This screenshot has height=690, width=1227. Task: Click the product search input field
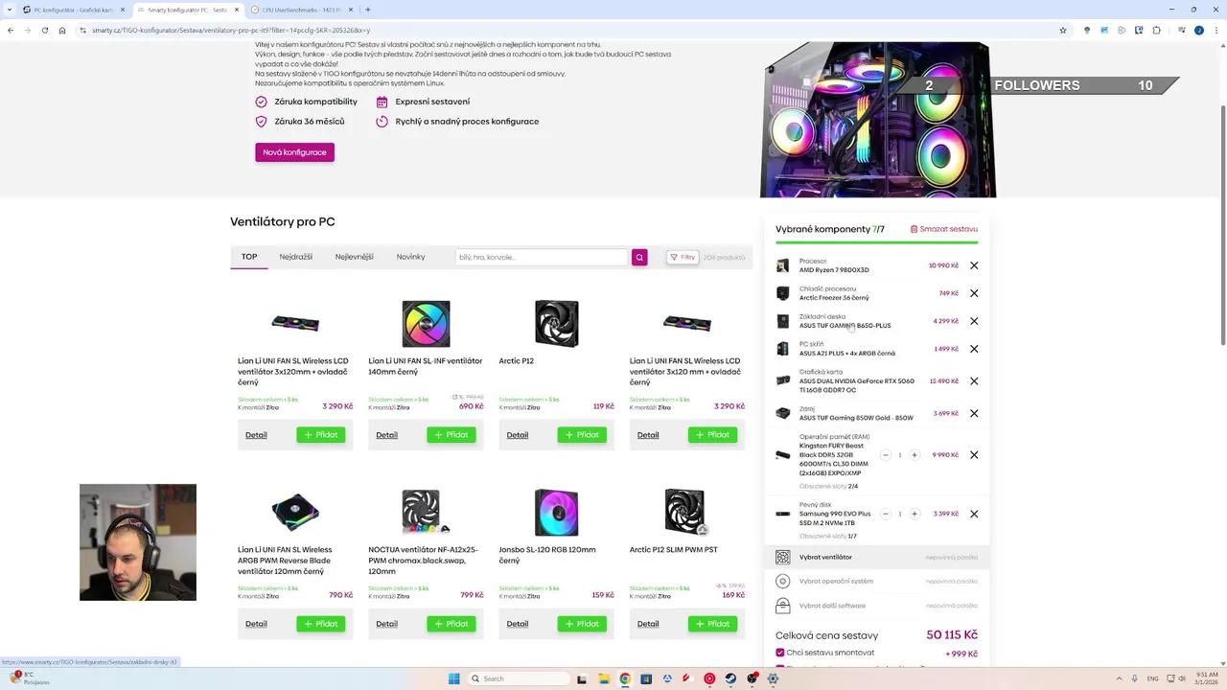[x=542, y=257]
